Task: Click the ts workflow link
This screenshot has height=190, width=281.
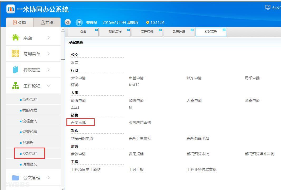Action: click(x=130, y=107)
